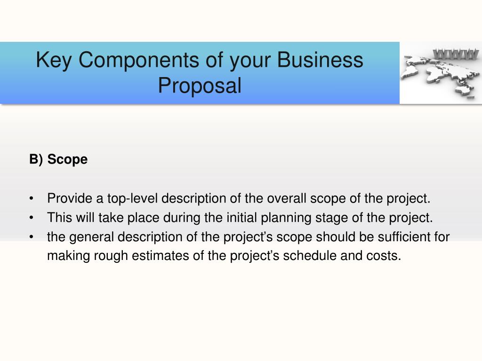Select the bullet marker before 'the general'
The height and width of the screenshot is (361, 482).
[x=32, y=237]
